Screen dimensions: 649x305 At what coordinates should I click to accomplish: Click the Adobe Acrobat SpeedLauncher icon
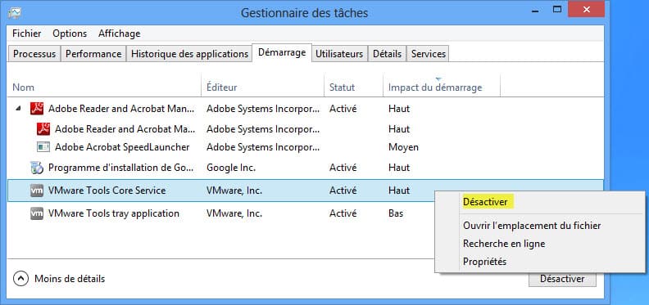pyautogui.click(x=43, y=147)
